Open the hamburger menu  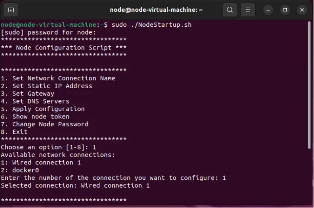248,10
